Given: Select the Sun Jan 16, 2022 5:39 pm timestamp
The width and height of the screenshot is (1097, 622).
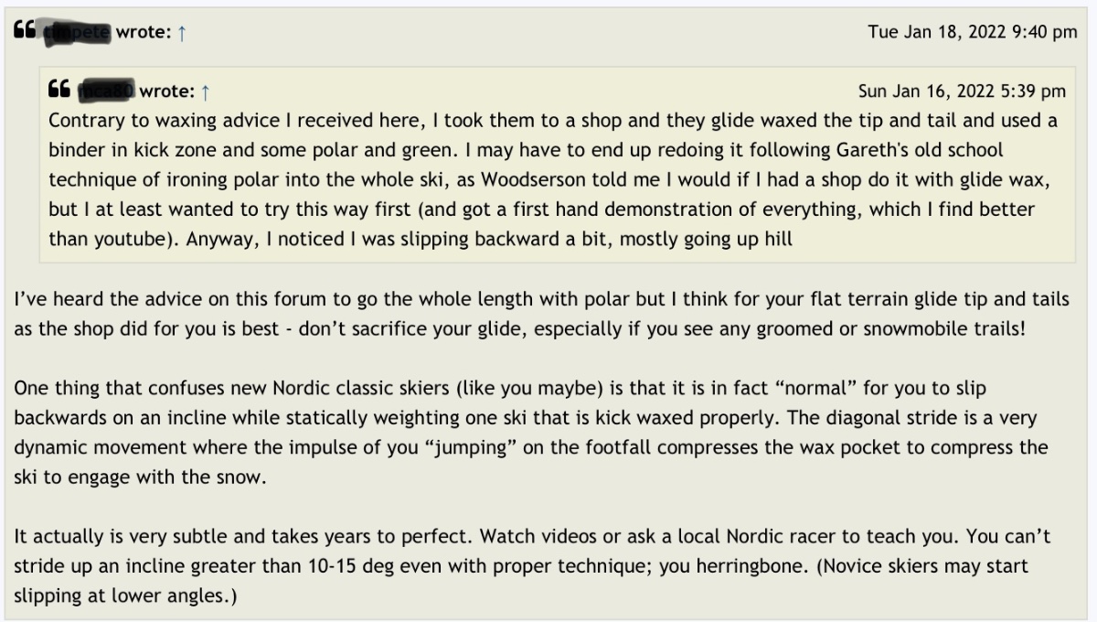Looking at the screenshot, I should 962,91.
